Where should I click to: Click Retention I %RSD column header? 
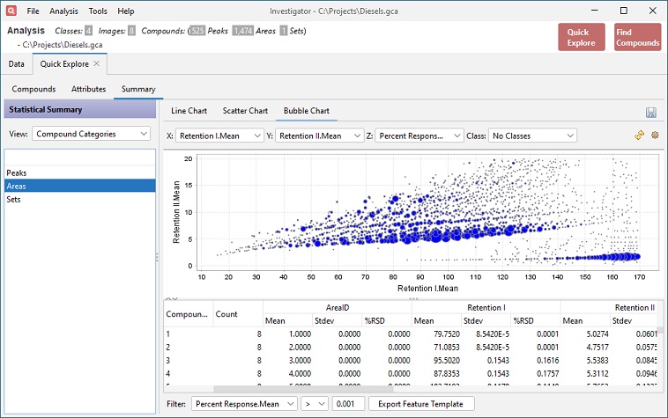coord(536,320)
